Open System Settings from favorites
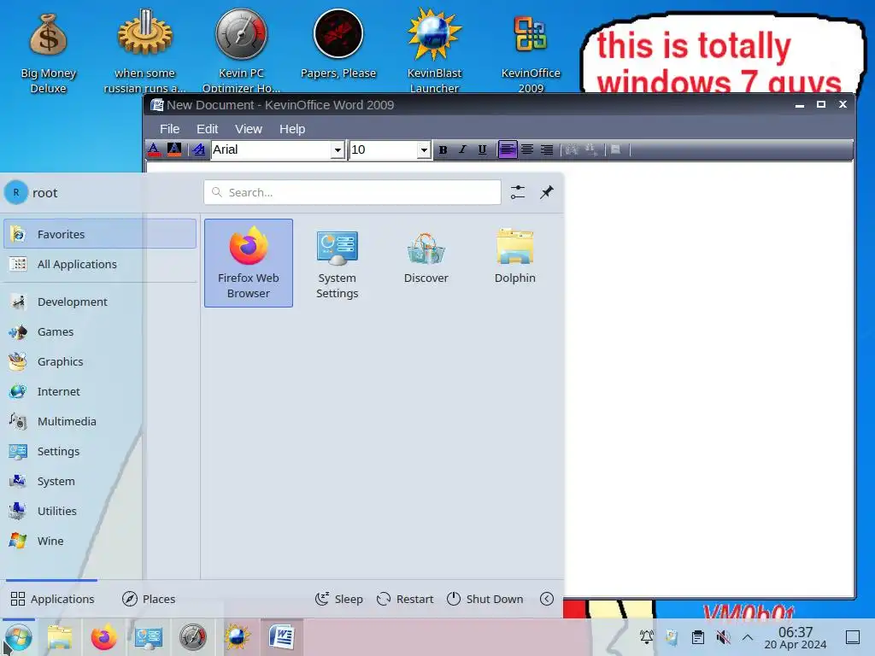Screen dimensions: 875x656 (337, 263)
